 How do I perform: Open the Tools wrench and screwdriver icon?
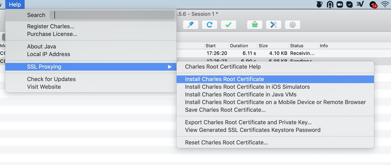274,25
